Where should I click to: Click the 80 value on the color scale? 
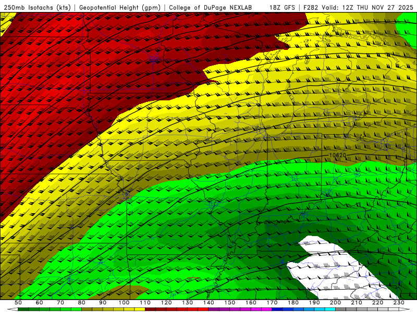point(82,303)
